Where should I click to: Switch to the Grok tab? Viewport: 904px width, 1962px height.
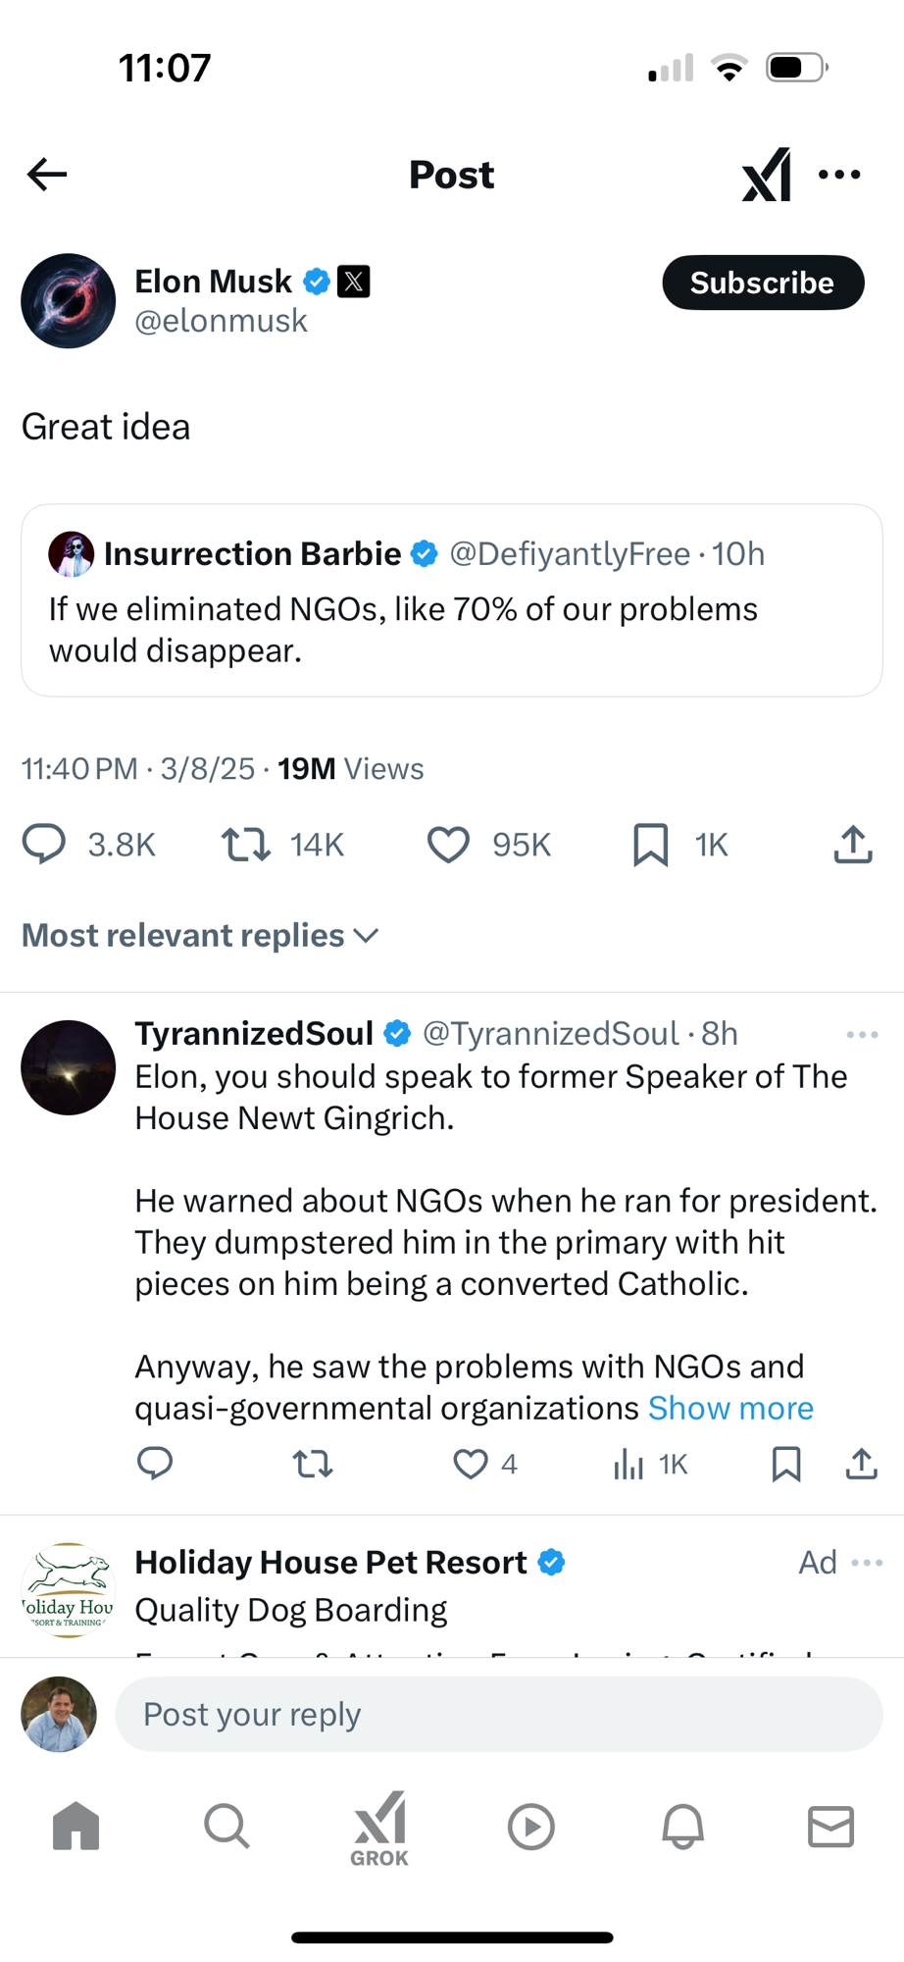(379, 1827)
